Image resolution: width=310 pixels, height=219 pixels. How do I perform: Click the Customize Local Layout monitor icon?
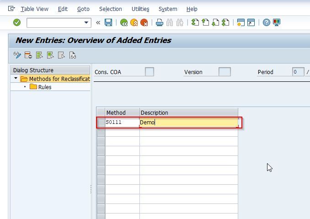click(277, 22)
